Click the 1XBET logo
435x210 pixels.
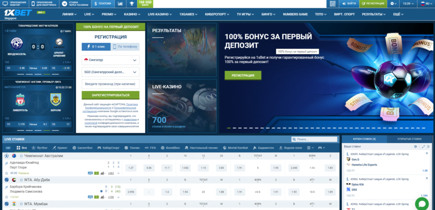(18, 13)
